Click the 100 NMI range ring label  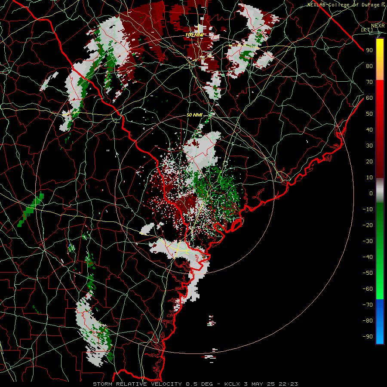[194, 35]
